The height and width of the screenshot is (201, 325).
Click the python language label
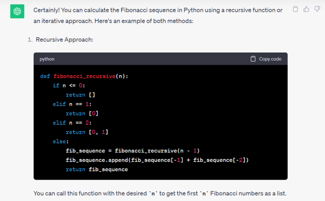47,59
